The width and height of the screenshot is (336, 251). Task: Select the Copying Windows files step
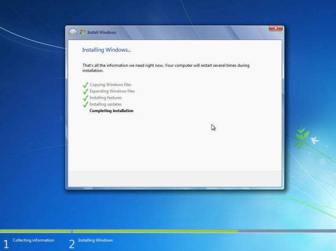click(x=110, y=84)
